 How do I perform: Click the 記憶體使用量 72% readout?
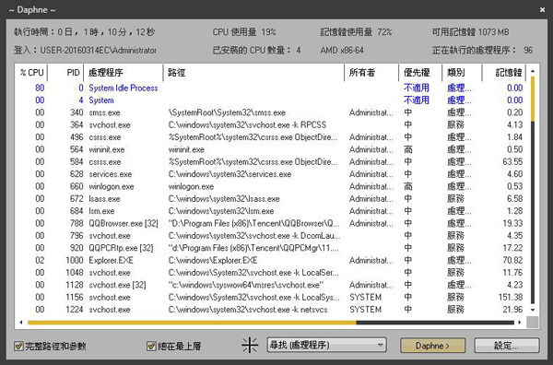coord(356,32)
